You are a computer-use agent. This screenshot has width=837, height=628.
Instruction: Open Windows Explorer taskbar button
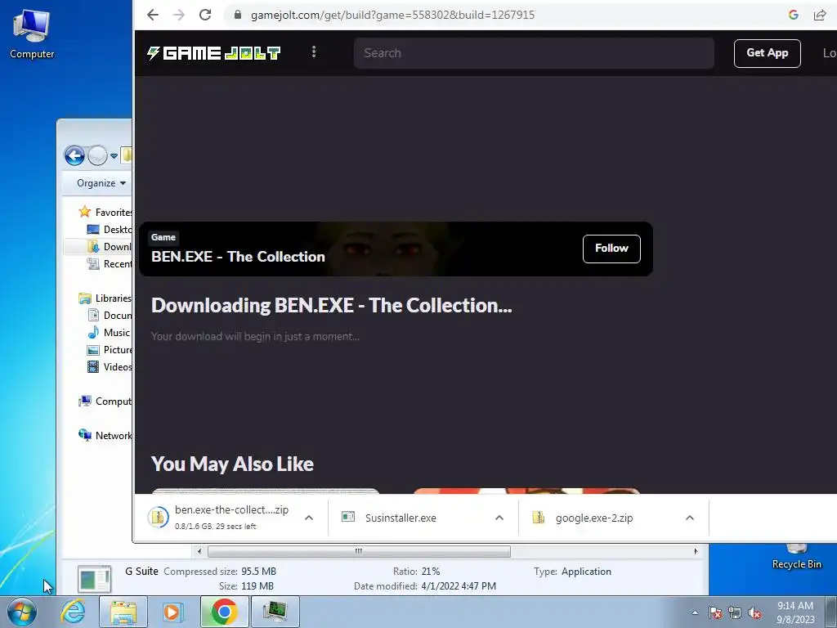123,612
